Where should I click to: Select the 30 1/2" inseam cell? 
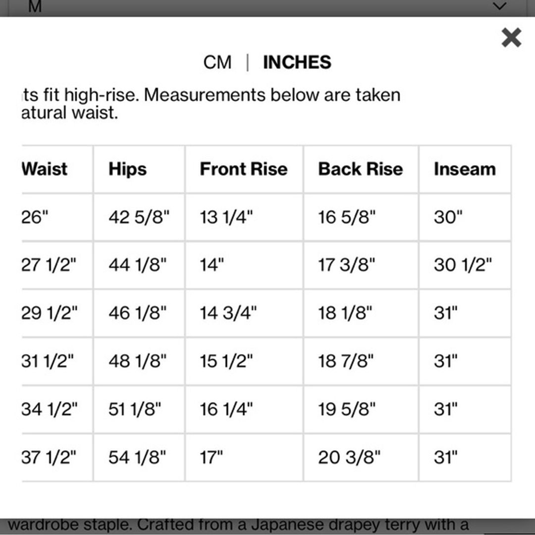tap(463, 265)
